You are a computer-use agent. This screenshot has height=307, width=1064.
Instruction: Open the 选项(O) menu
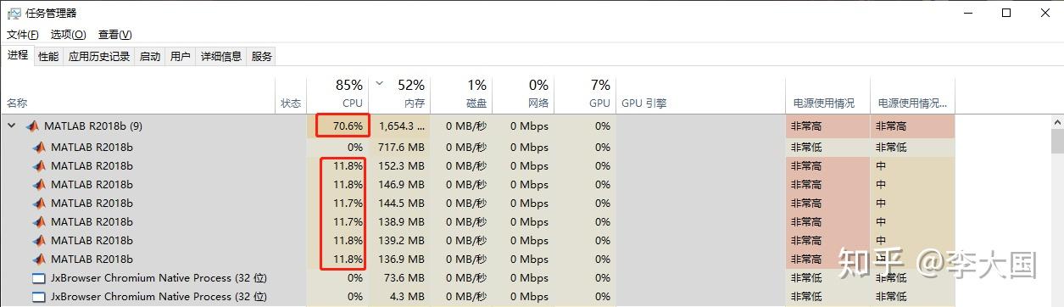69,35
